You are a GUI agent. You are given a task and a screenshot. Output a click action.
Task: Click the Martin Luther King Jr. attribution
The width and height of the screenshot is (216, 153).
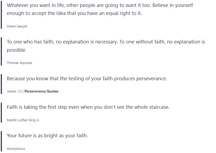23,120
